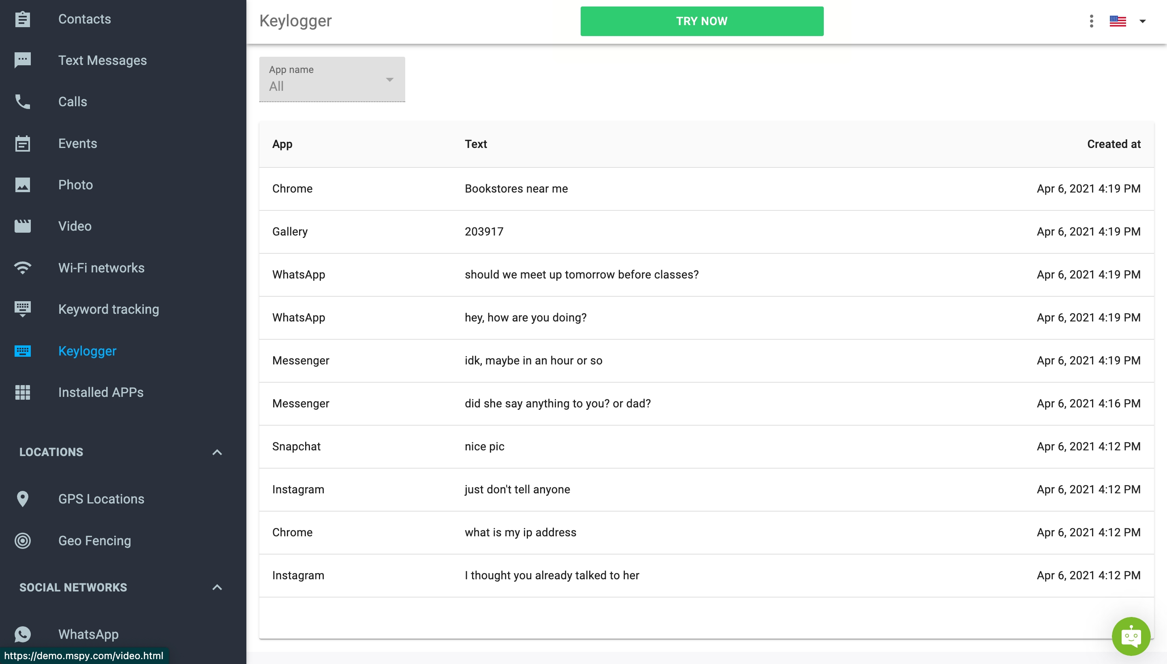Viewport: 1167px width, 664px height.
Task: Click the Wi-Fi networks signal icon
Action: pyautogui.click(x=22, y=268)
